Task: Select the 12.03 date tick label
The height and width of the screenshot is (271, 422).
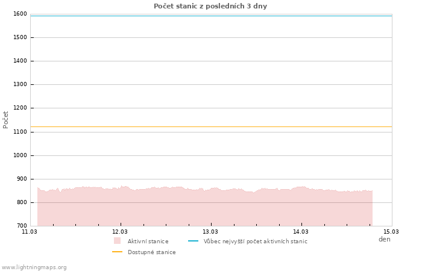Action: coord(120,231)
